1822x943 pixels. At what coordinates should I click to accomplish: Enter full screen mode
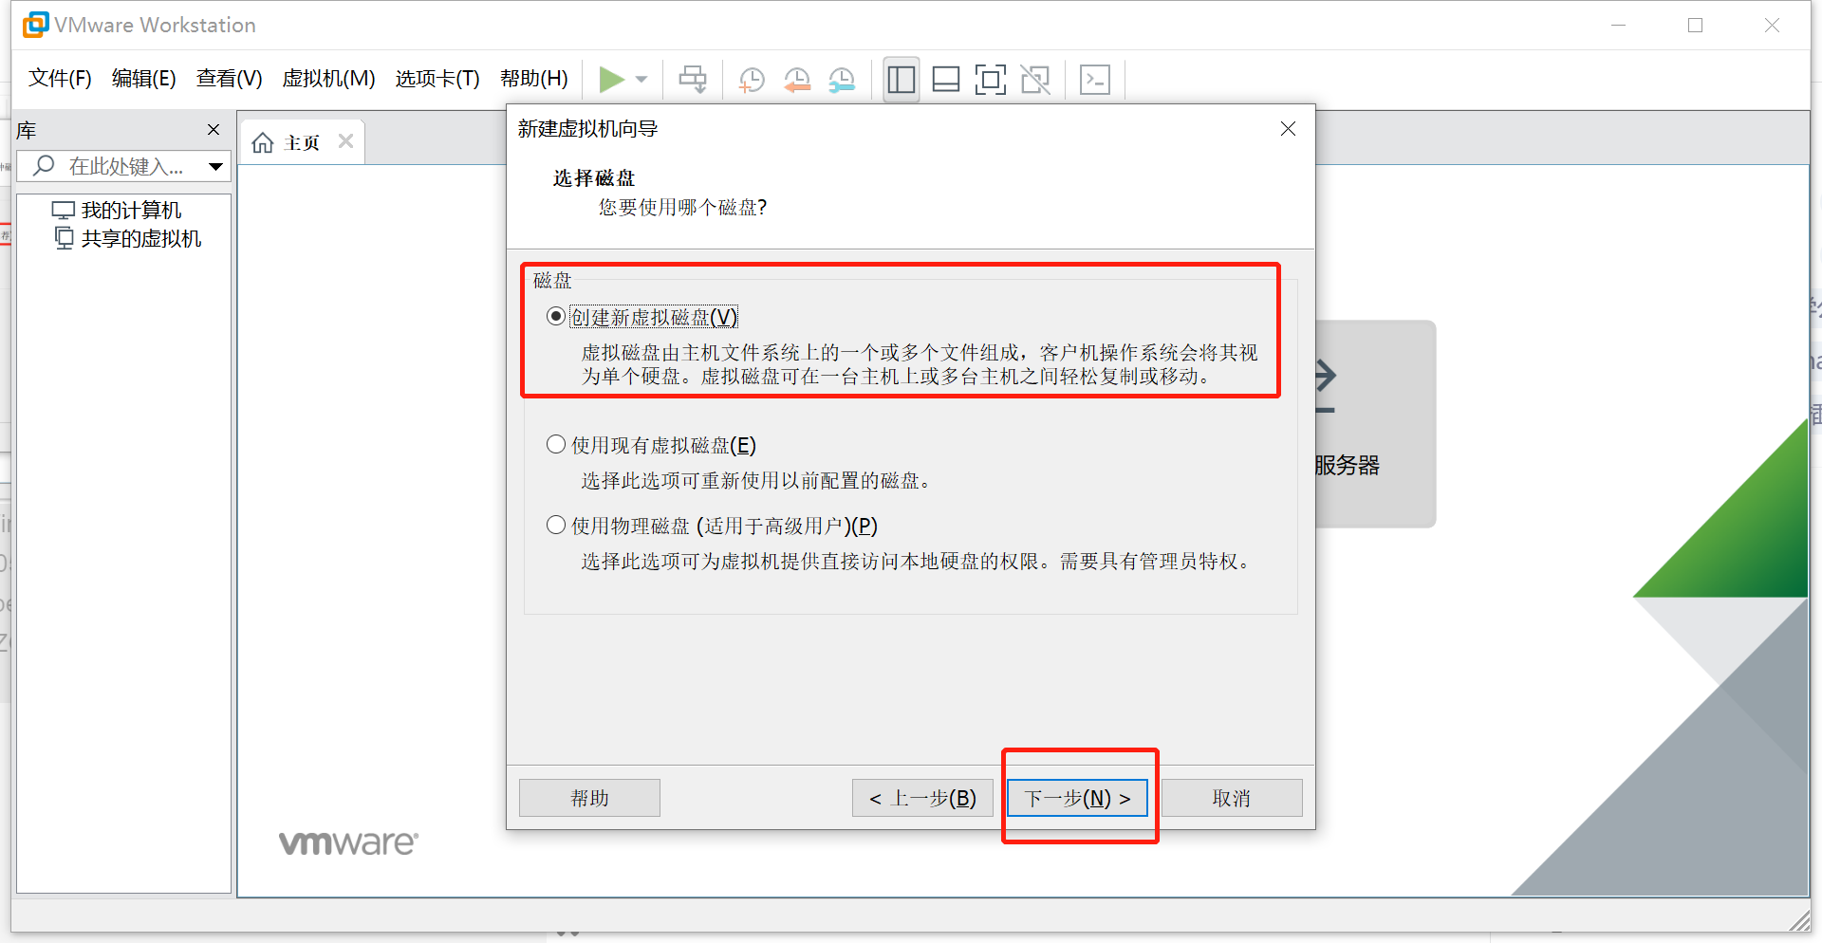(991, 79)
